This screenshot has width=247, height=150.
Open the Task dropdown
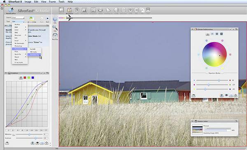[18, 21]
